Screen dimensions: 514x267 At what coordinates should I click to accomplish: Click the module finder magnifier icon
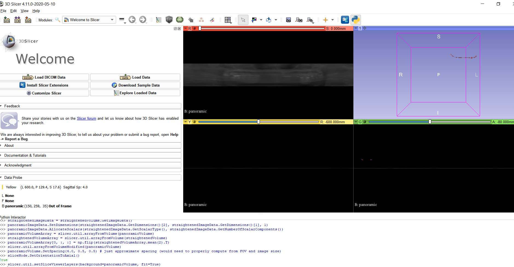coord(58,20)
